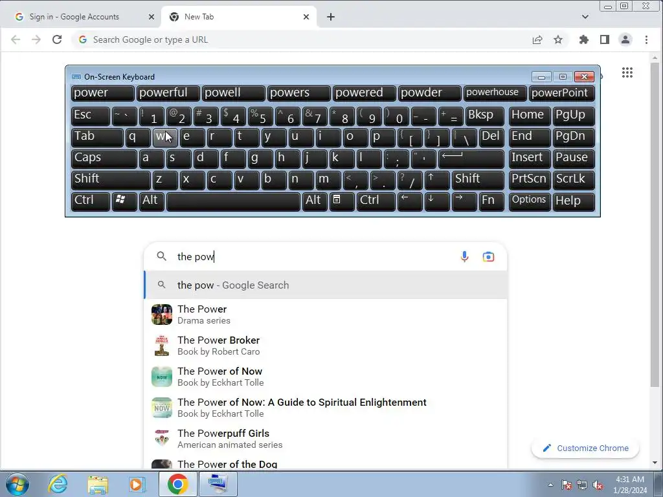Click the up arrow key on keyboard
This screenshot has height=497, width=663.
click(x=437, y=180)
